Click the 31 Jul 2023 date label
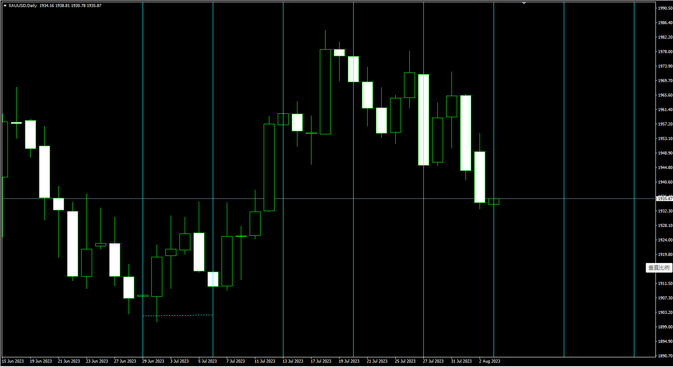This screenshot has height=367, width=673. (461, 361)
